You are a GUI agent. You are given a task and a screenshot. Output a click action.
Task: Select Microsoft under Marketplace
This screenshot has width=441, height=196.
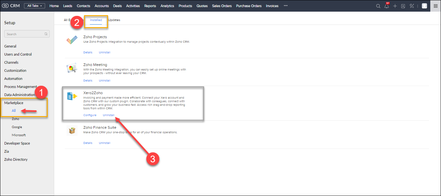(x=19, y=135)
